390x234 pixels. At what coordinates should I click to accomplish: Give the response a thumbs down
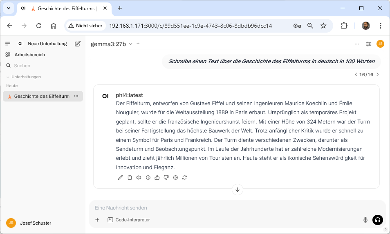click(166, 177)
